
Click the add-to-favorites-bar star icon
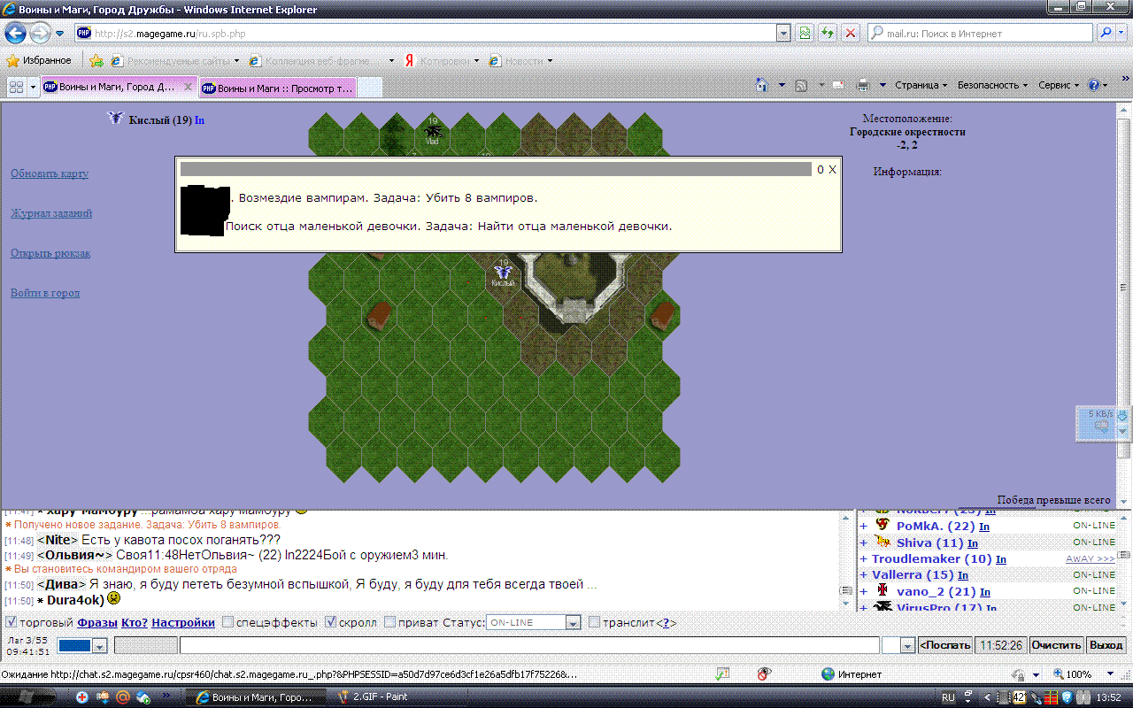click(x=96, y=61)
